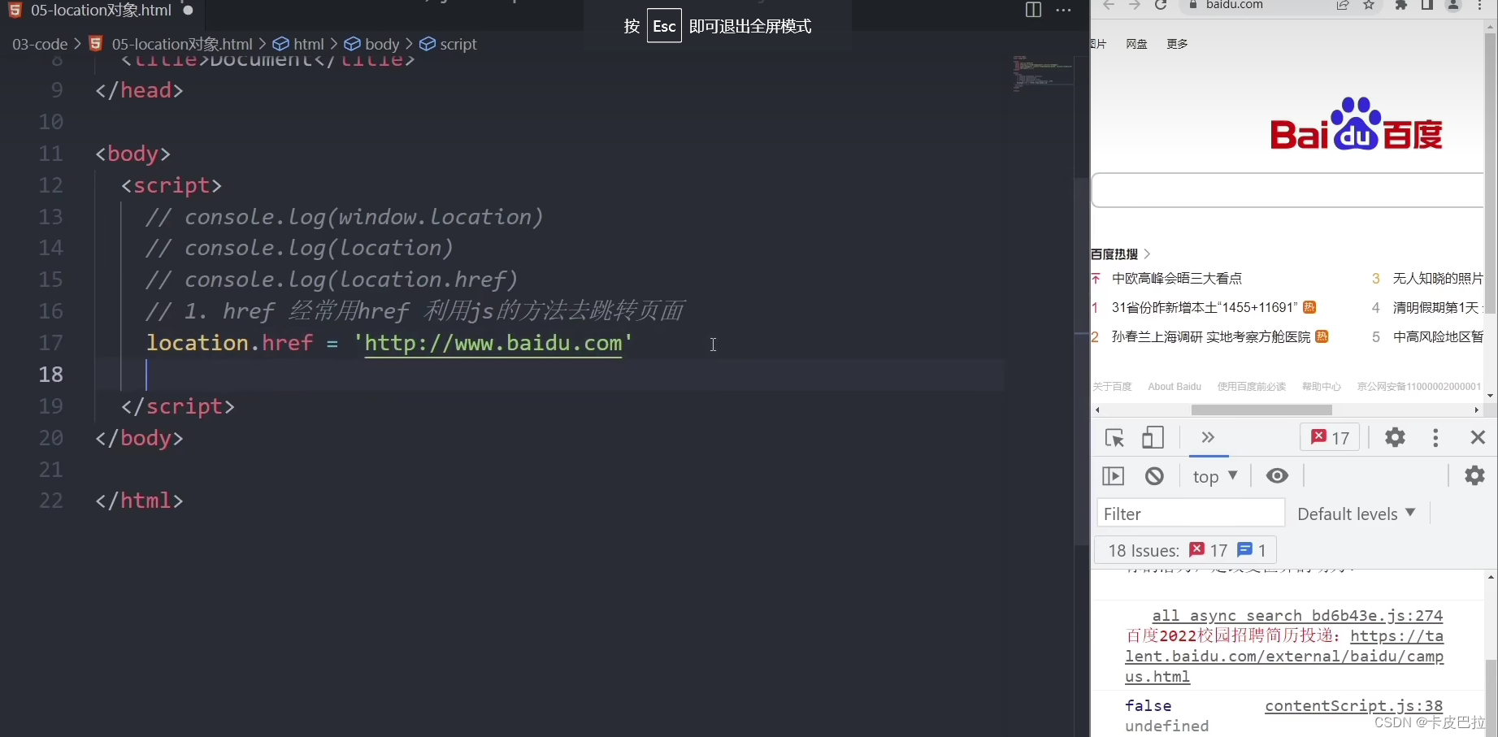Image resolution: width=1498 pixels, height=737 pixels.
Task: Open 清明假期第1天 news item
Action: tap(1436, 307)
